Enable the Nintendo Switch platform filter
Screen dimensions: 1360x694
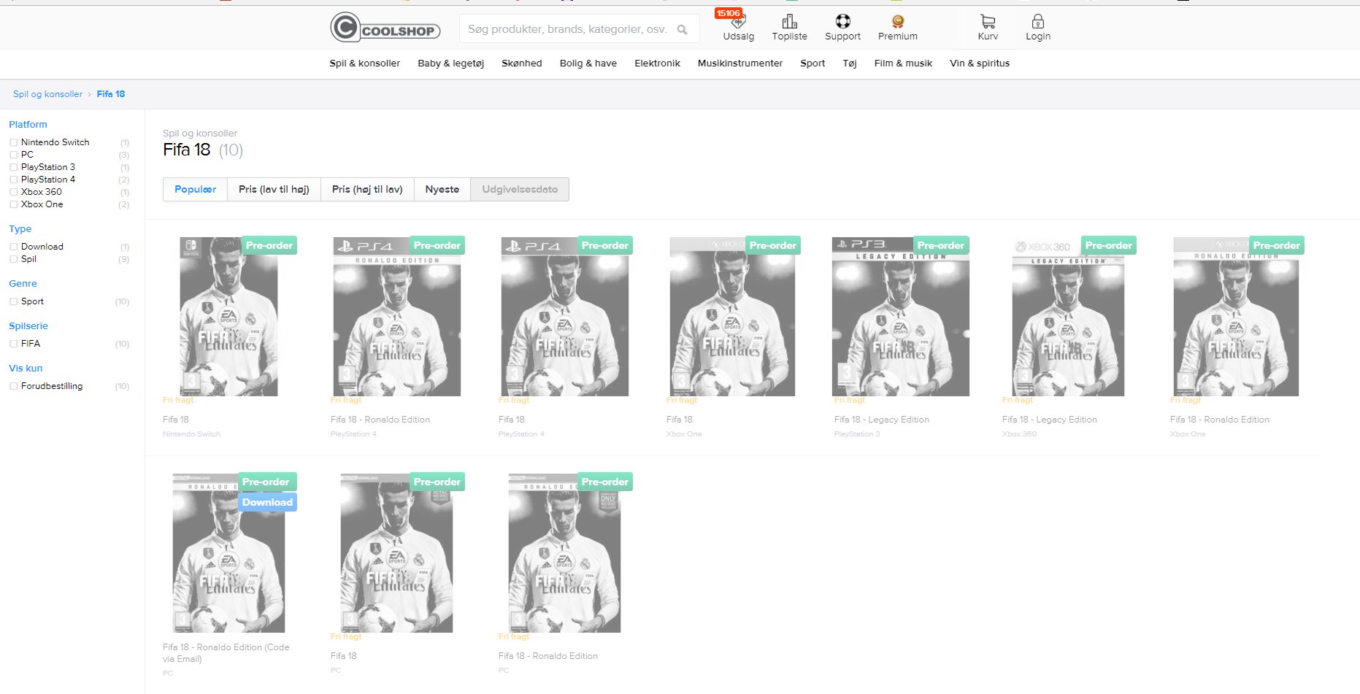point(14,142)
